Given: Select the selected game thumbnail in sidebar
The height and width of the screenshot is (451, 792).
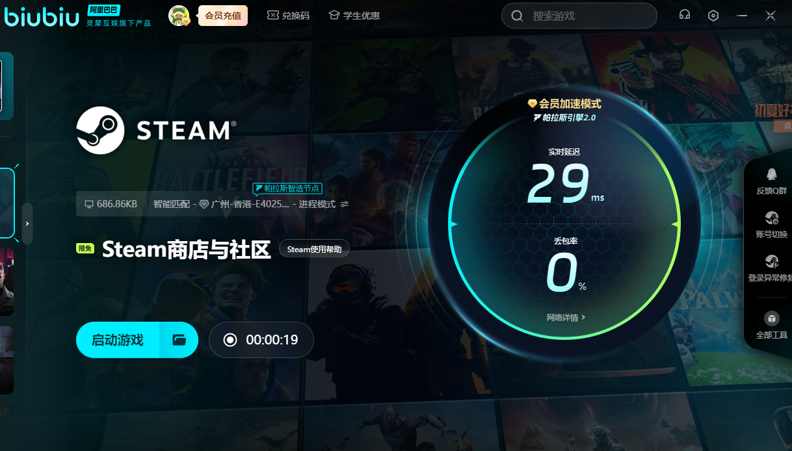Looking at the screenshot, I should (7, 203).
